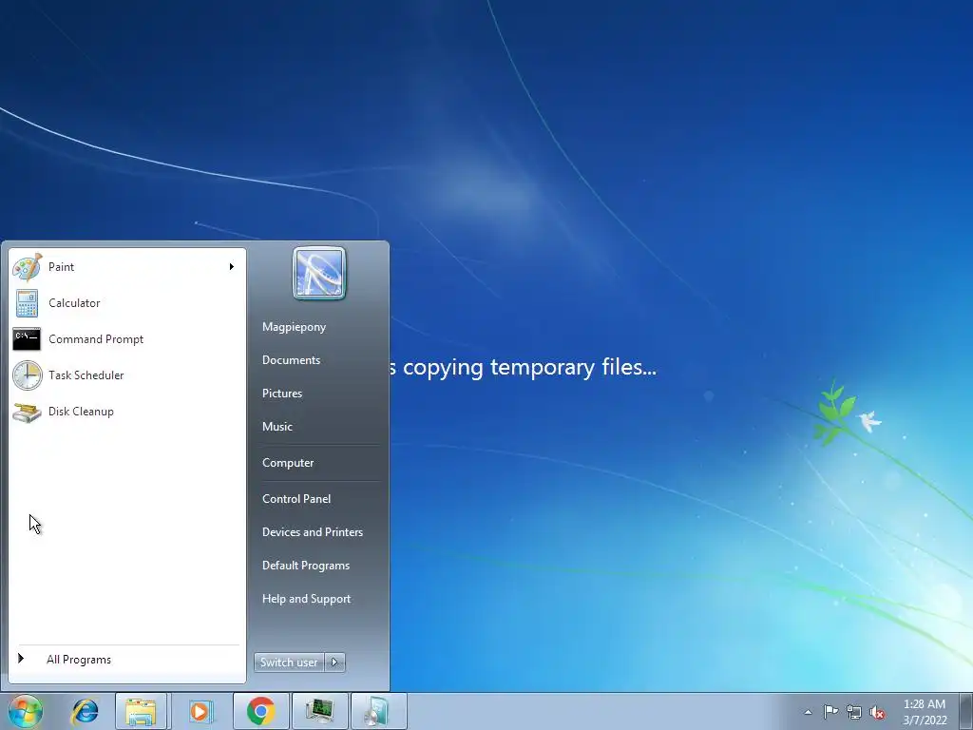
Task: Open the disc setup taskbar icon
Action: coord(378,711)
